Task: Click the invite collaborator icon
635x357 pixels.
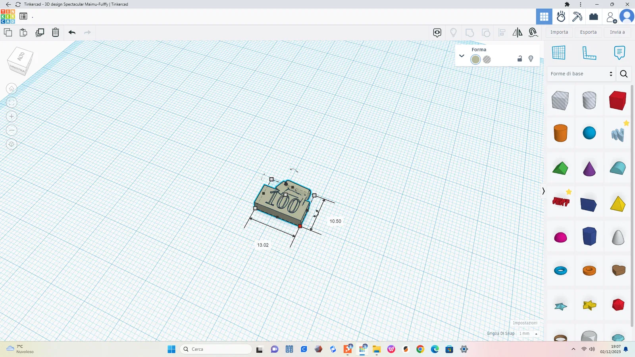Action: 611,17
